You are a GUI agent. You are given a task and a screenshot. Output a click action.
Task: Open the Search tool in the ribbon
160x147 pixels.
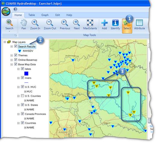(9, 24)
